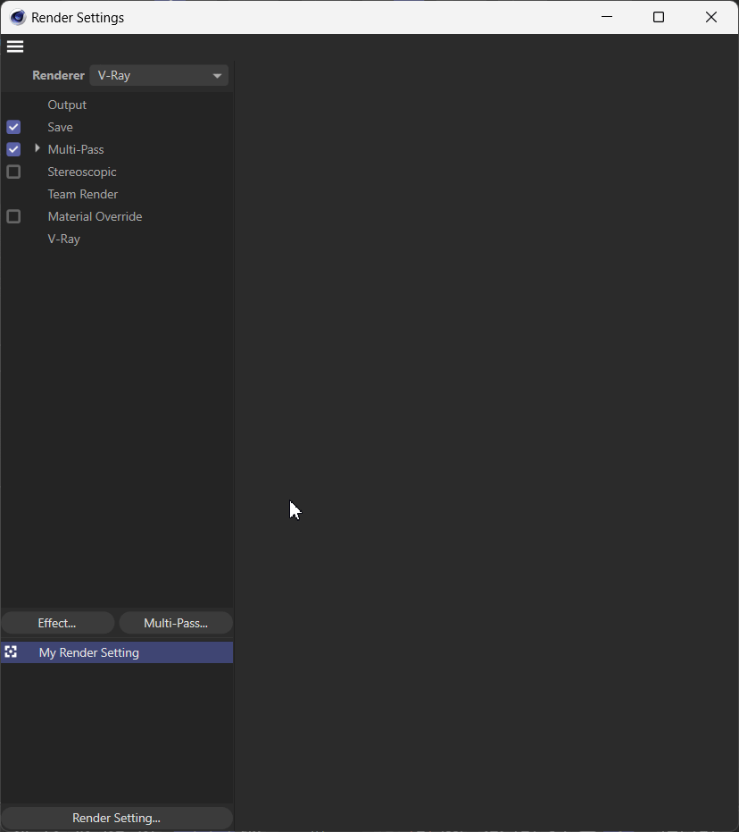Enable the Stereoscopic checkbox

point(13,172)
